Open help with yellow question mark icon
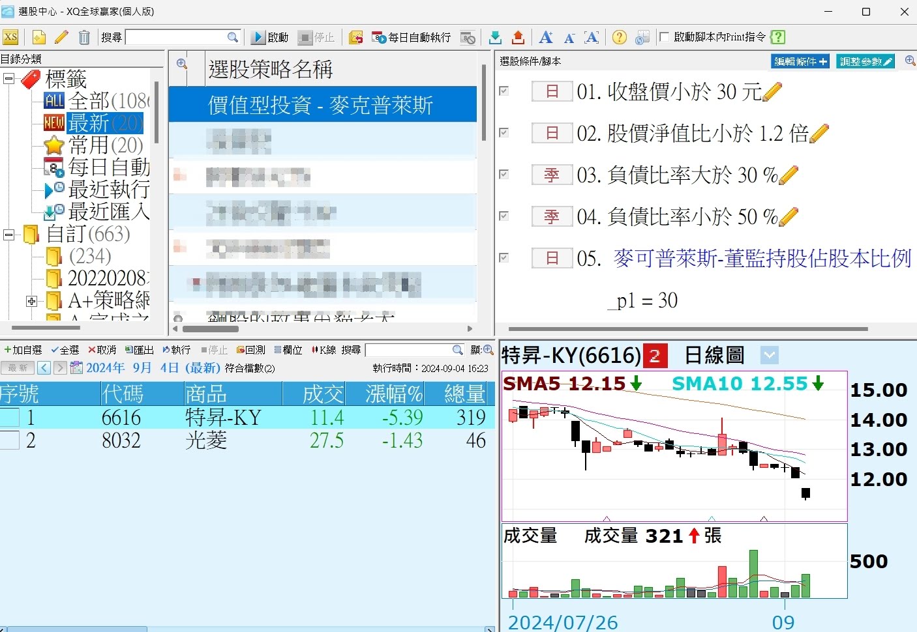Image resolution: width=917 pixels, height=632 pixels. pos(620,37)
